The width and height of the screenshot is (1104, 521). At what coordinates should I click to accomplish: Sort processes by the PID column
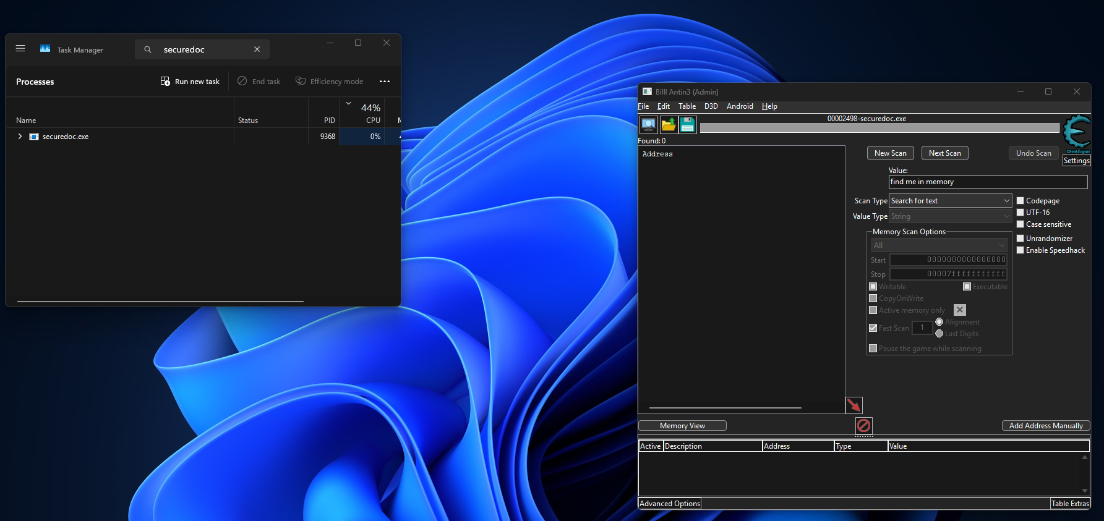[x=329, y=121]
